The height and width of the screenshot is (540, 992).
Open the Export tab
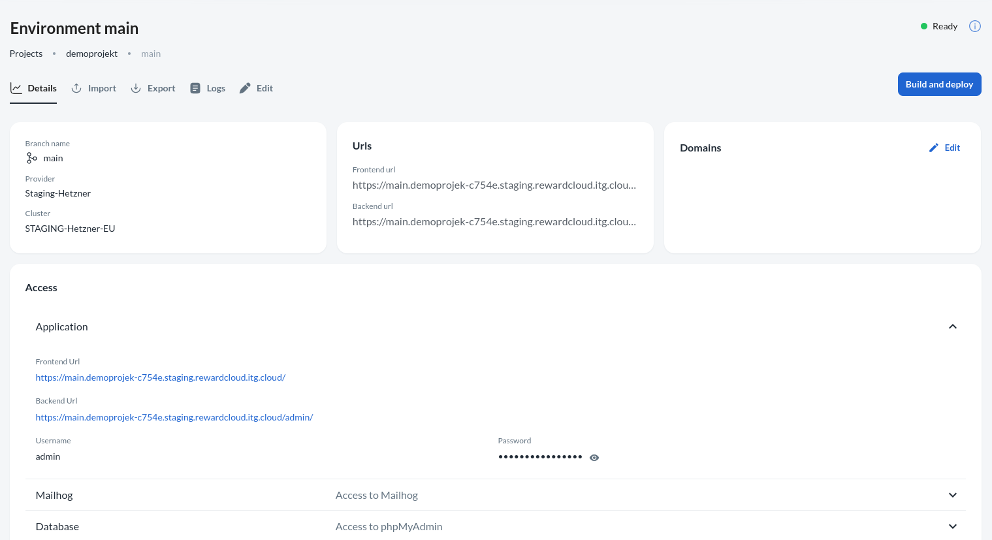(x=161, y=88)
